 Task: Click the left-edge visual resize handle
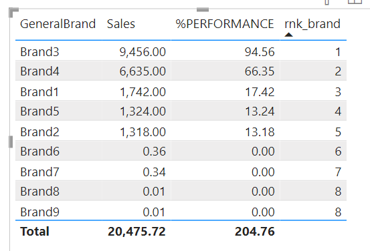click(x=11, y=142)
